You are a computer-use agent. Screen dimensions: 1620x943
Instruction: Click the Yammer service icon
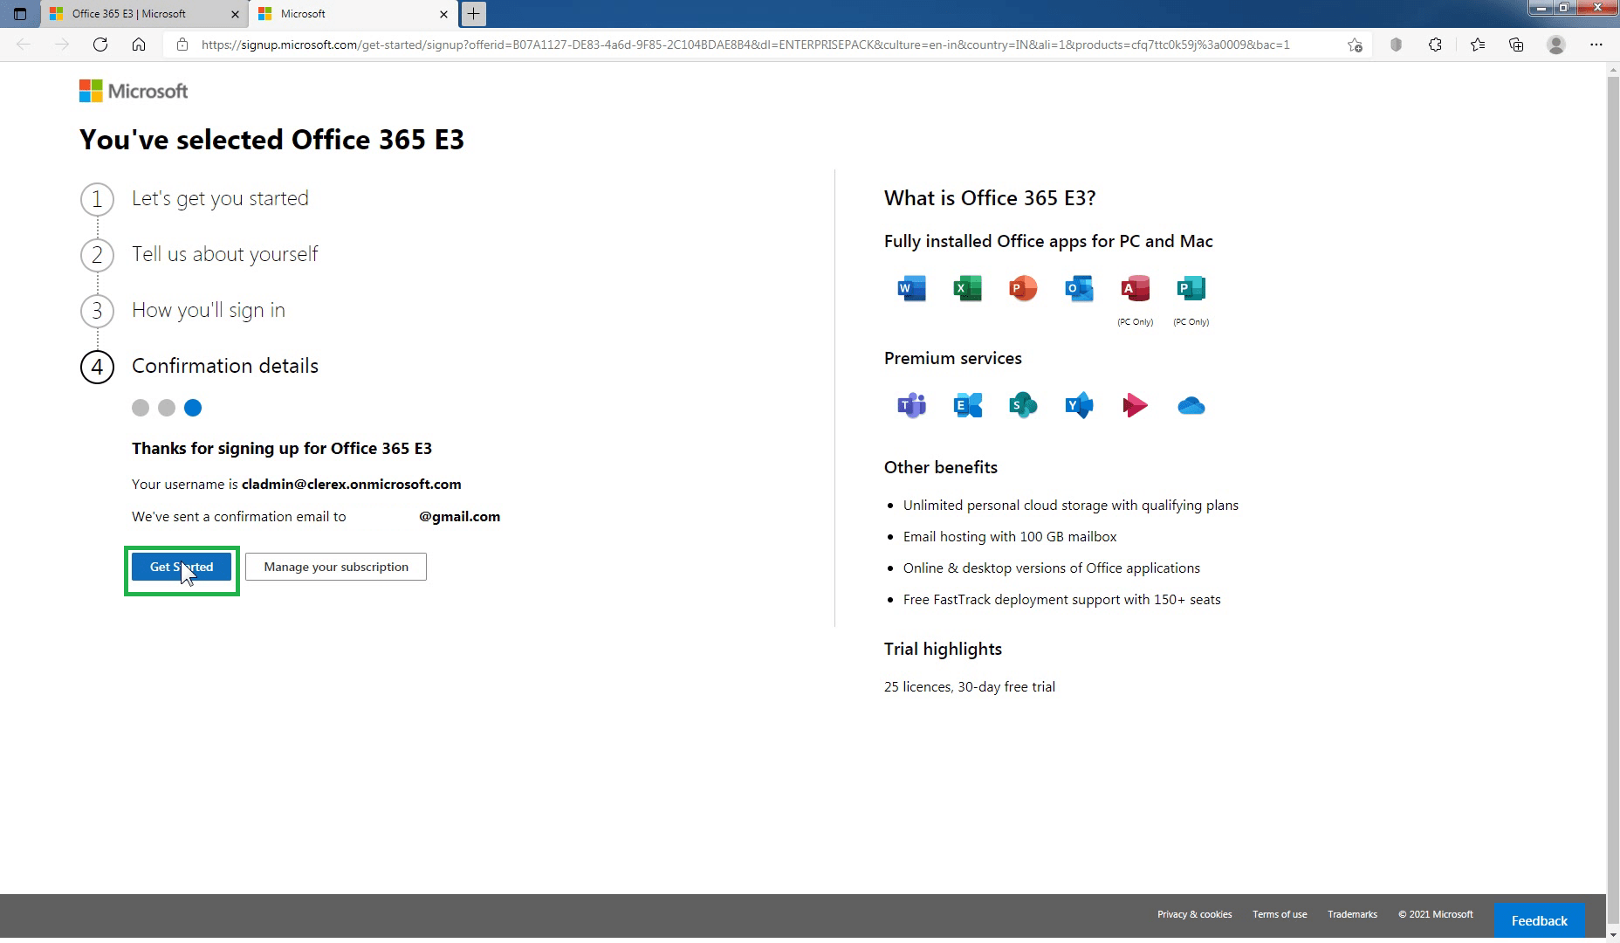(1079, 405)
